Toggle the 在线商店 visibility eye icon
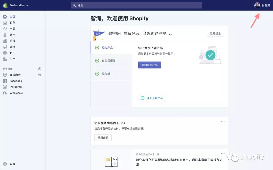 click(40, 75)
